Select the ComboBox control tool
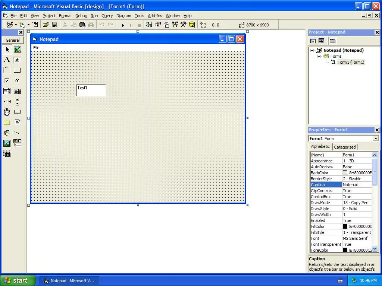Image resolution: width=382 pixels, height=286 pixels. click(7, 91)
